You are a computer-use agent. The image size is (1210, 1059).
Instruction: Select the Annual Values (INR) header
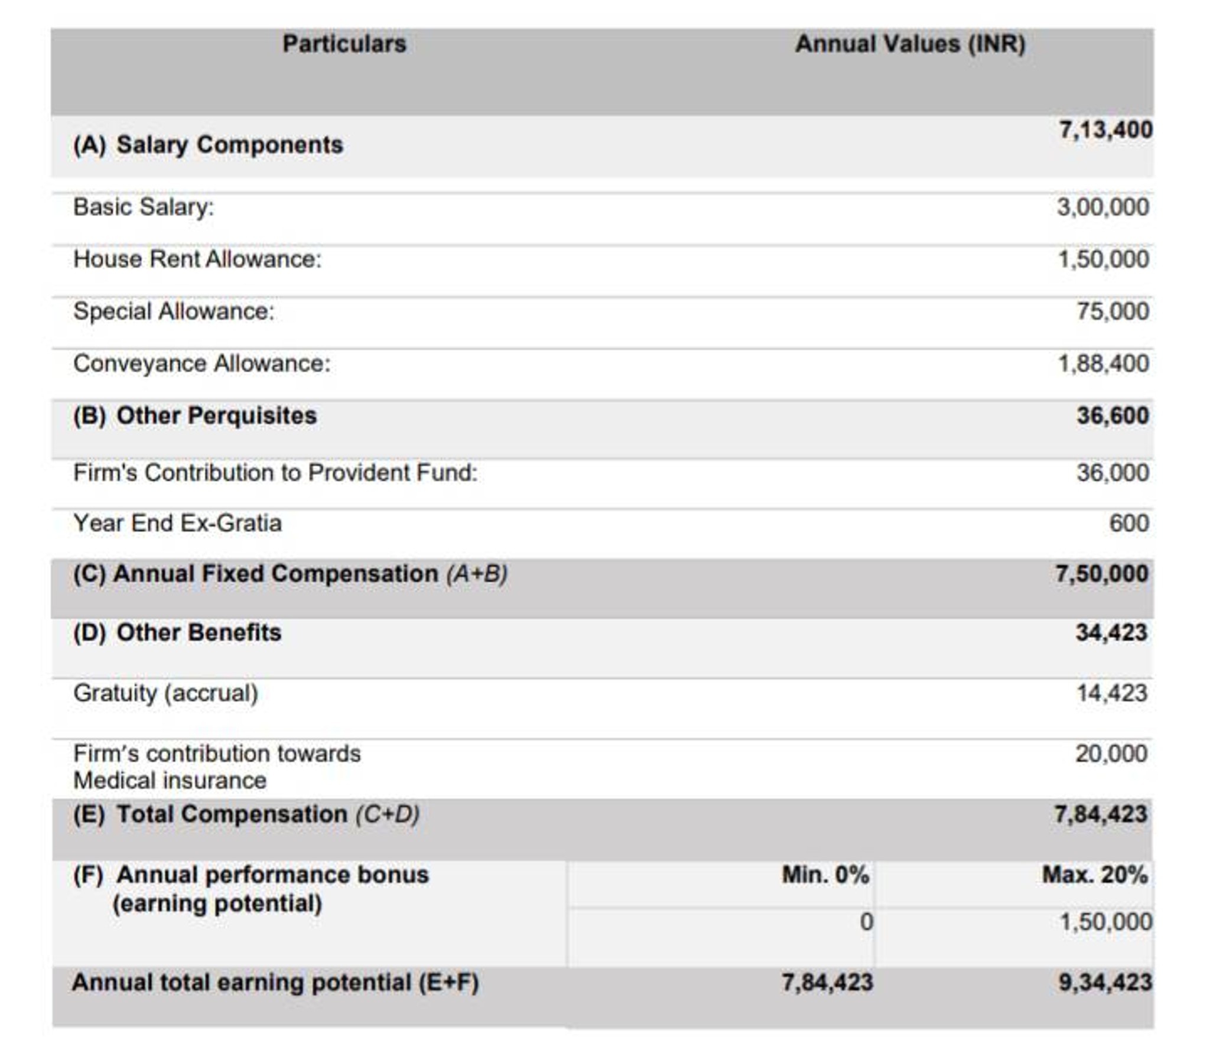click(910, 44)
